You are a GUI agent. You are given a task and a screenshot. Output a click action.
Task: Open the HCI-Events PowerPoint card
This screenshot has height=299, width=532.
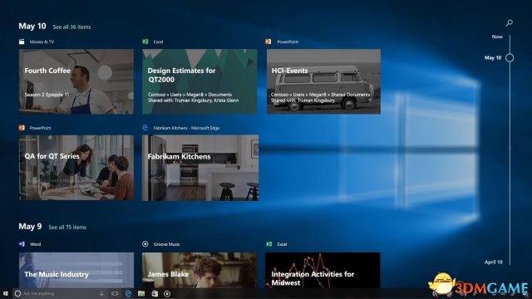(x=323, y=81)
